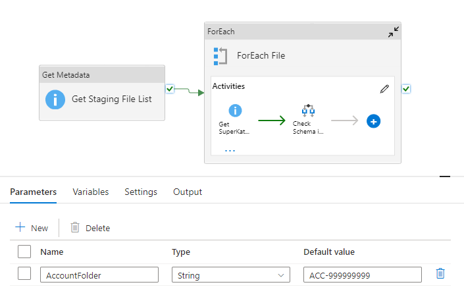
Task: Open the String type dropdown
Action: (230, 275)
